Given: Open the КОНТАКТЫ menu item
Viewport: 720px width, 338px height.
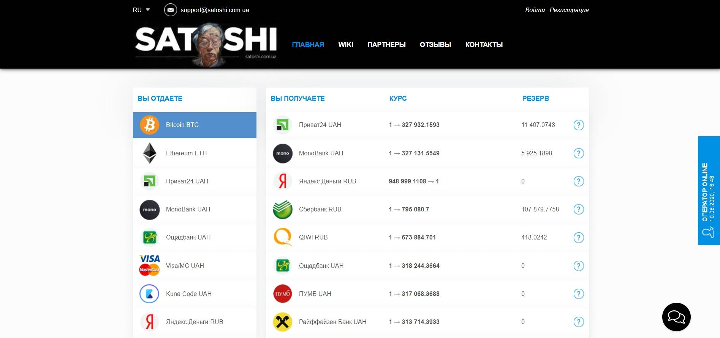Looking at the screenshot, I should (x=484, y=45).
